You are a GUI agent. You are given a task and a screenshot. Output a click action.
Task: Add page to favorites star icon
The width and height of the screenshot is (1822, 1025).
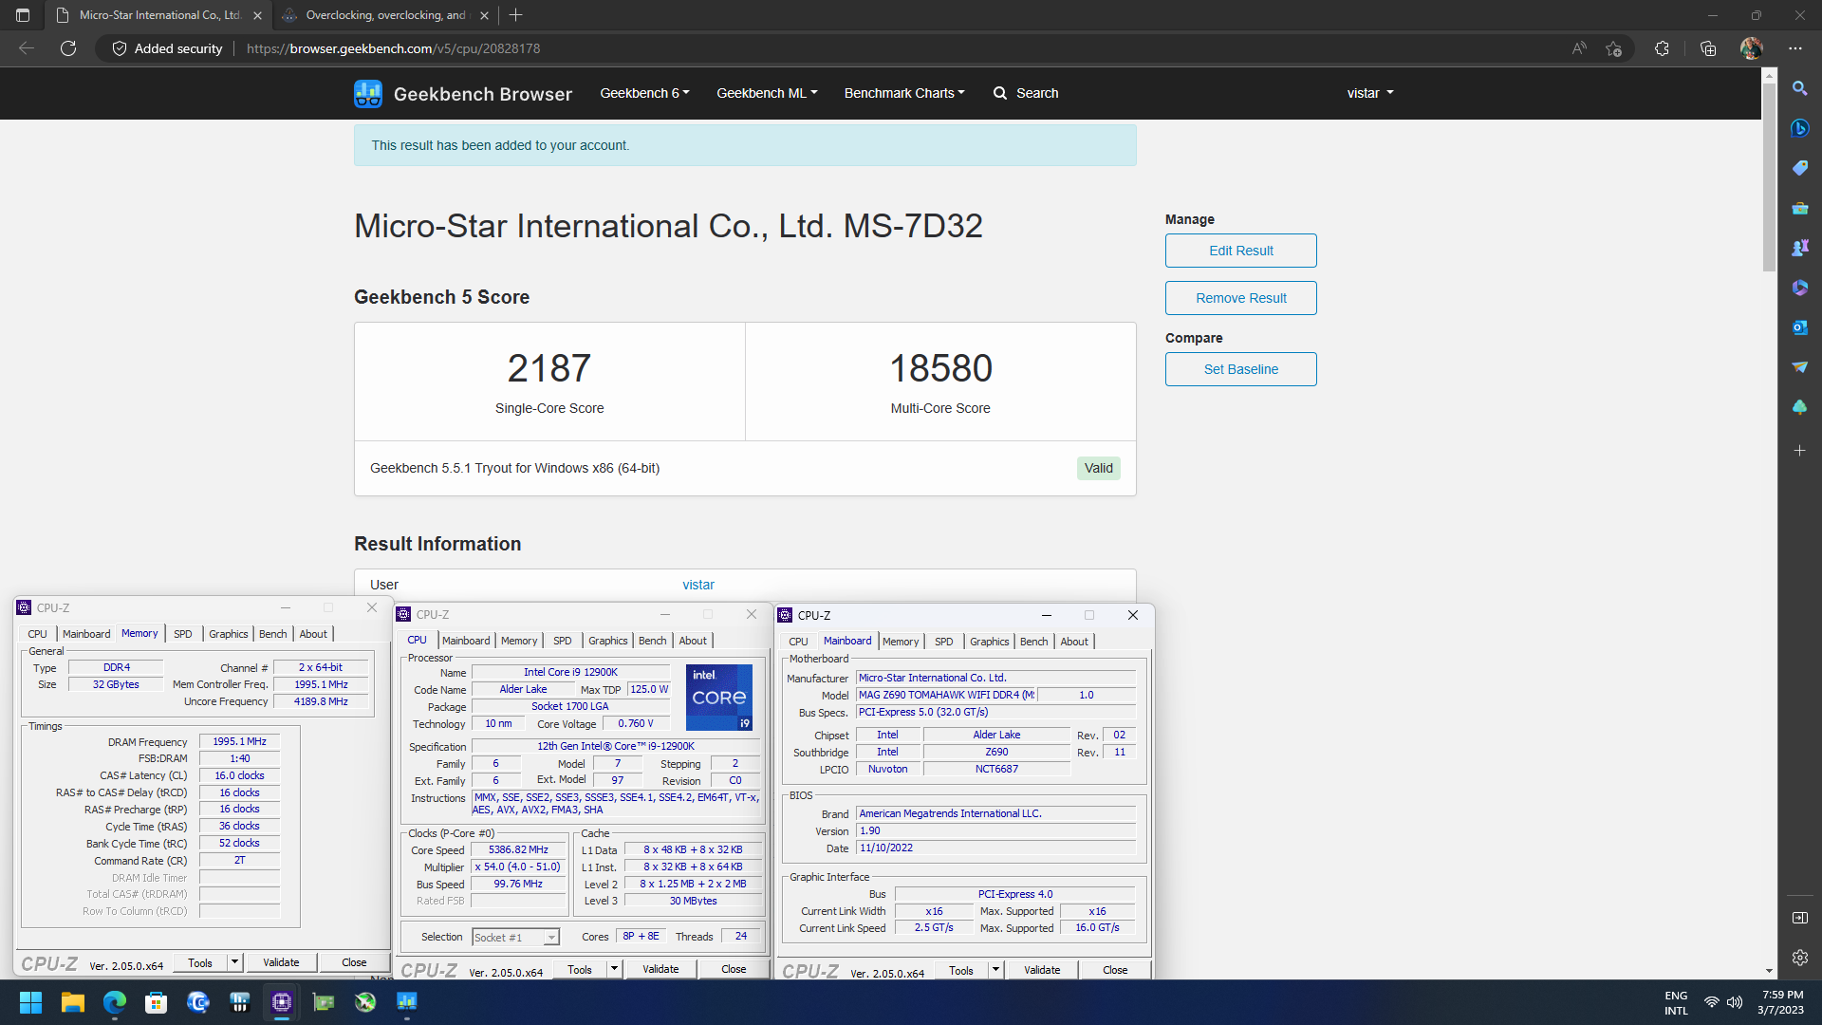click(1614, 48)
